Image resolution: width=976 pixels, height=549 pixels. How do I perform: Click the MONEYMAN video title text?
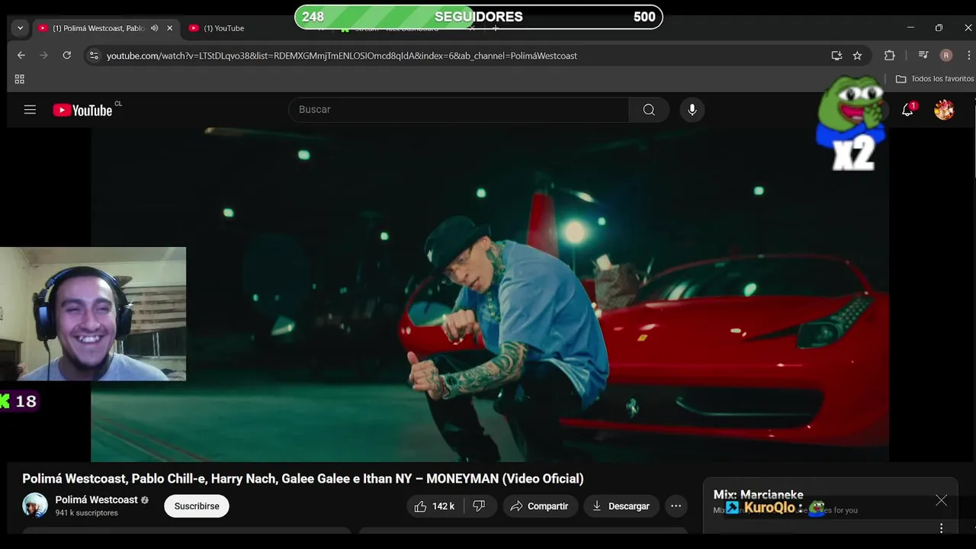(x=303, y=479)
